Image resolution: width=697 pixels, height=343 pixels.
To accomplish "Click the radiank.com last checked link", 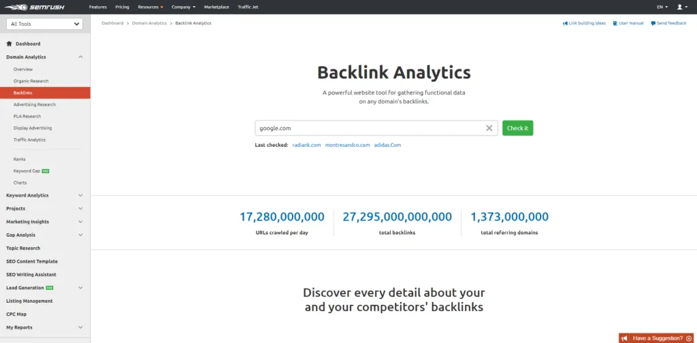I will coord(307,145).
